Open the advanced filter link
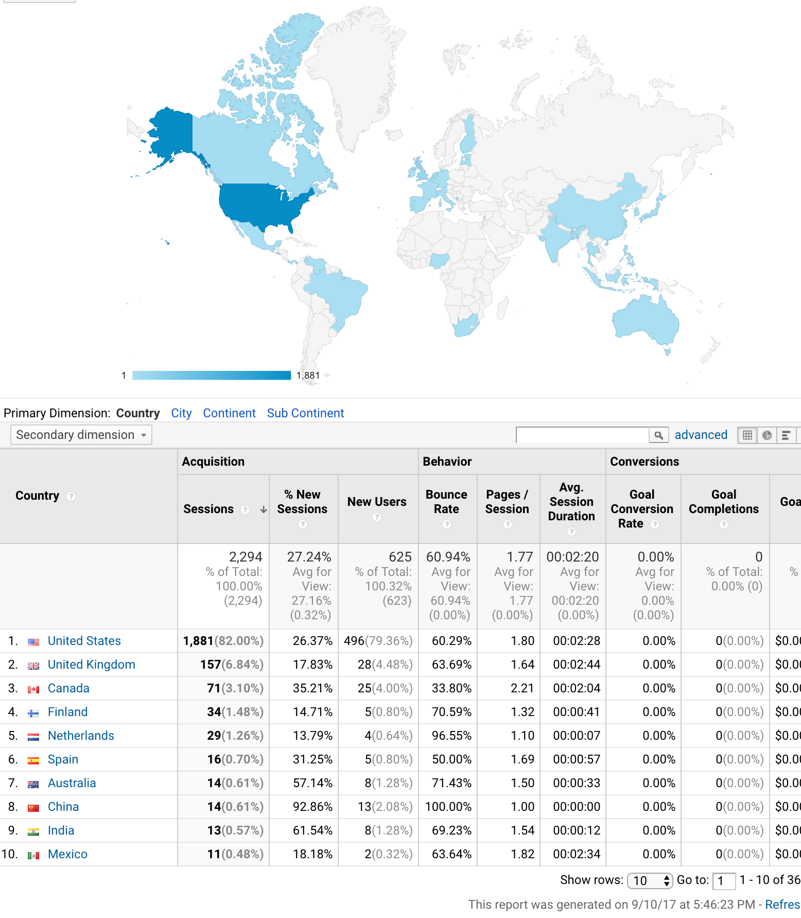 pyautogui.click(x=701, y=435)
